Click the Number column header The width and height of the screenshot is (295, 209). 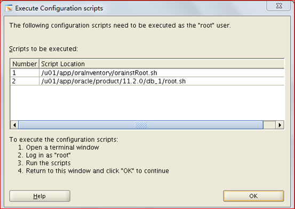pos(25,64)
